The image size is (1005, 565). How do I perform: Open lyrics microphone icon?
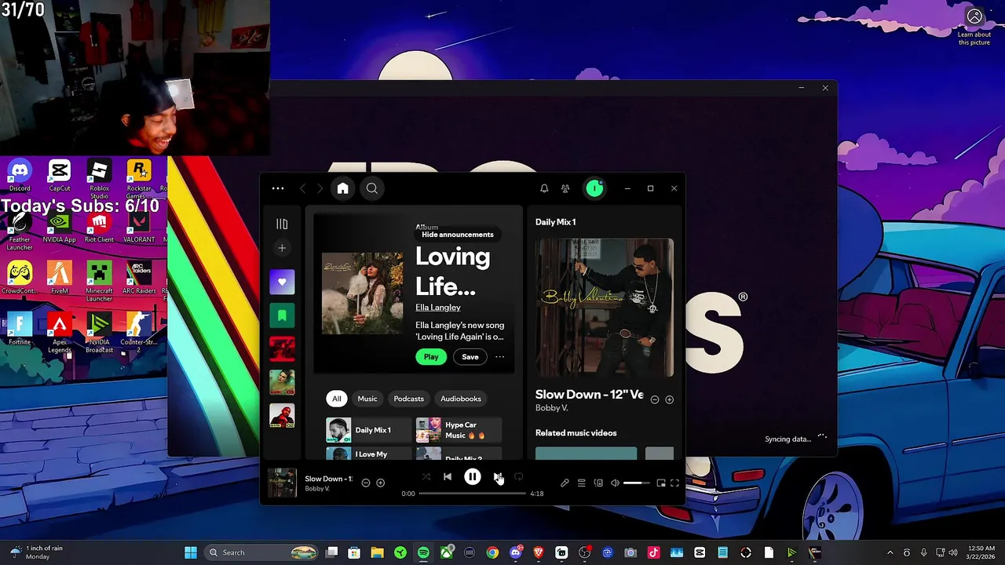(565, 483)
